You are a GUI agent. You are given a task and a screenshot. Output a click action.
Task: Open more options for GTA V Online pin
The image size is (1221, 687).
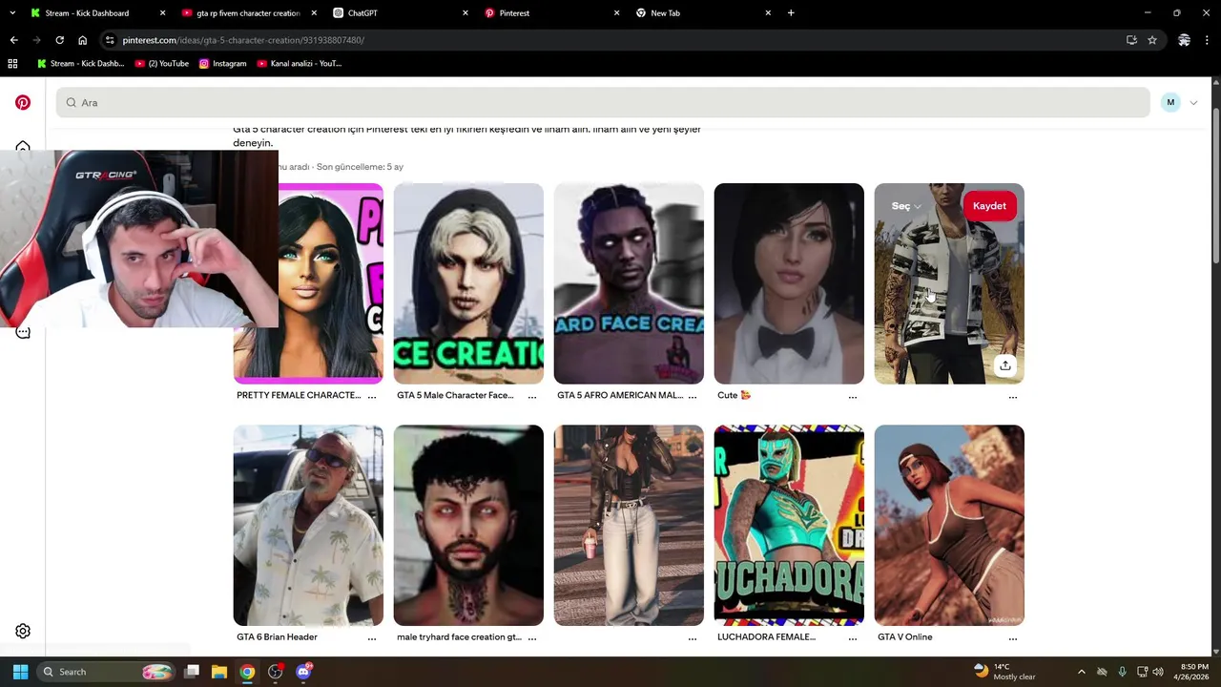(1013, 637)
